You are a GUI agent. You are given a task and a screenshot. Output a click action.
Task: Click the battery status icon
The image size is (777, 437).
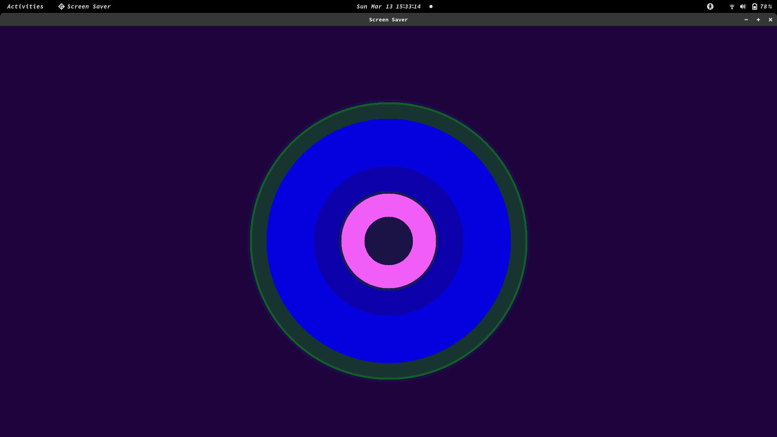click(x=754, y=6)
